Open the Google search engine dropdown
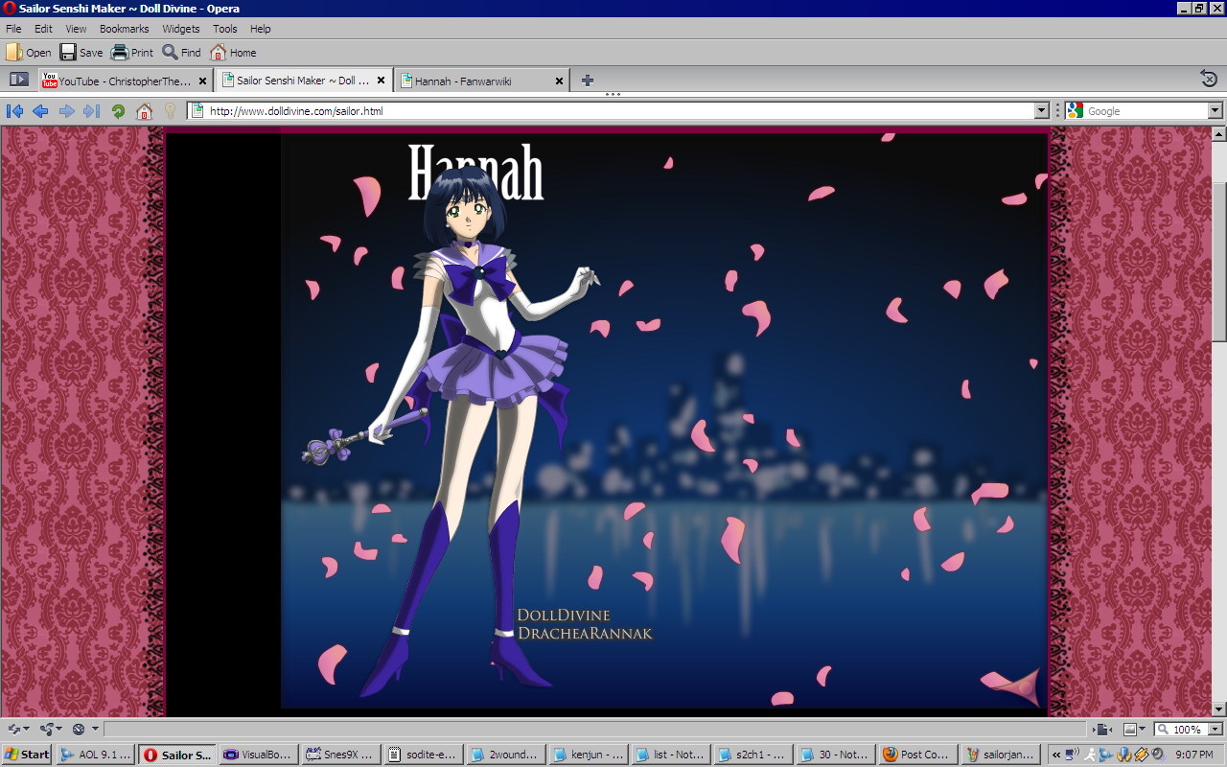The width and height of the screenshot is (1227, 767). point(1215,111)
